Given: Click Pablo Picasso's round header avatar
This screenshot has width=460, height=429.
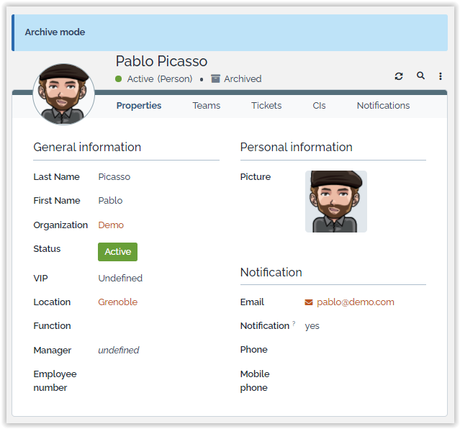Looking at the screenshot, I should (x=64, y=94).
